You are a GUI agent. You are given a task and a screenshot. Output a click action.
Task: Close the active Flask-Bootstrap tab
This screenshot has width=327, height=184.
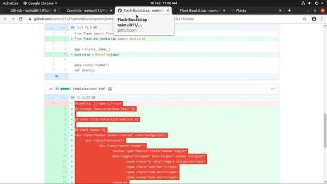point(168,10)
